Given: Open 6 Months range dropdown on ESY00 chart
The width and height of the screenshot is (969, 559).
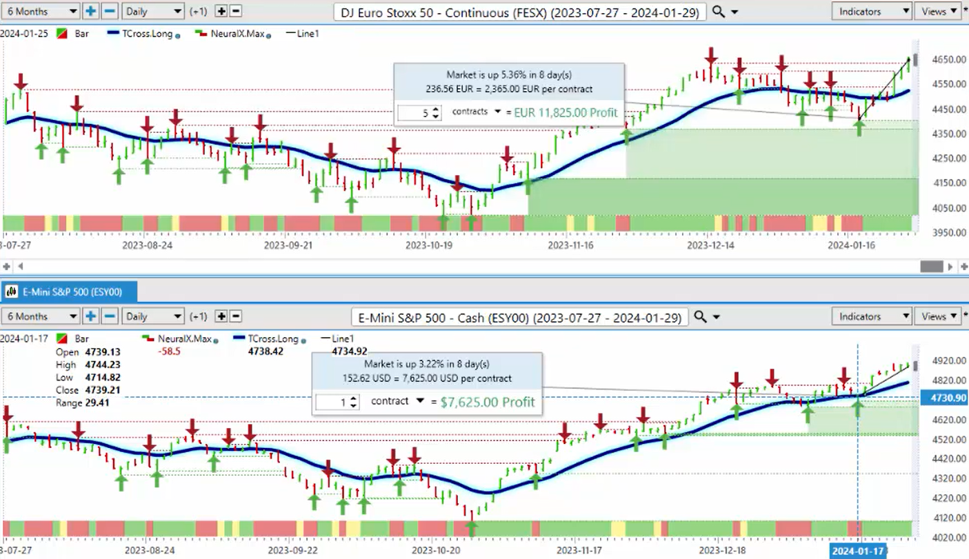Looking at the screenshot, I should click(x=40, y=316).
